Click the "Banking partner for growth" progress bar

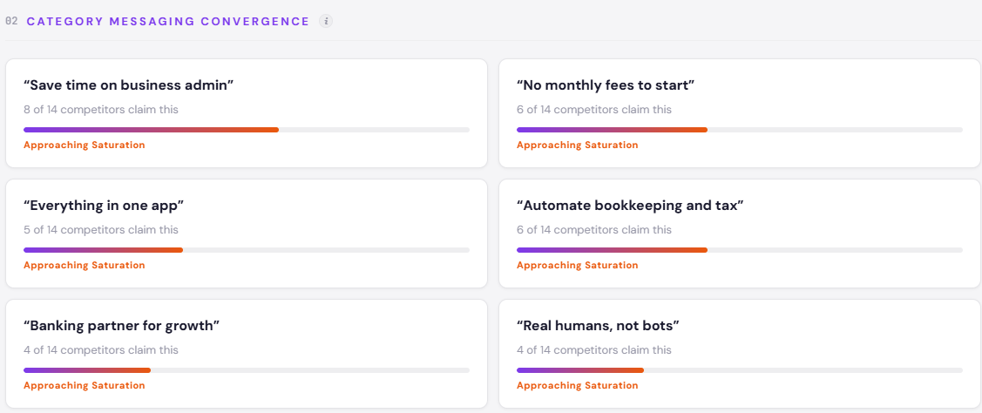point(247,370)
